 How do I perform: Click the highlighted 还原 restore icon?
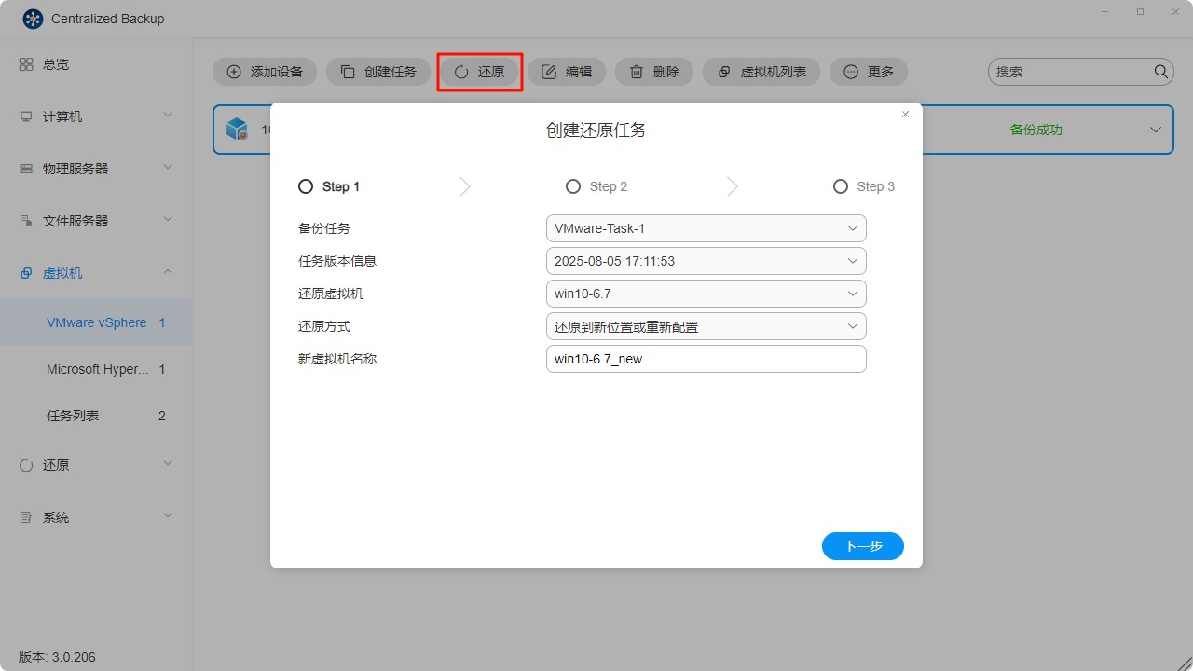click(x=461, y=71)
